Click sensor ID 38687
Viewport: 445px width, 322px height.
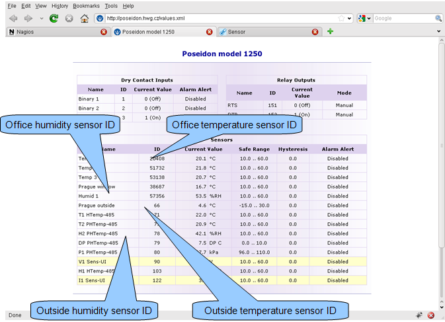point(157,186)
